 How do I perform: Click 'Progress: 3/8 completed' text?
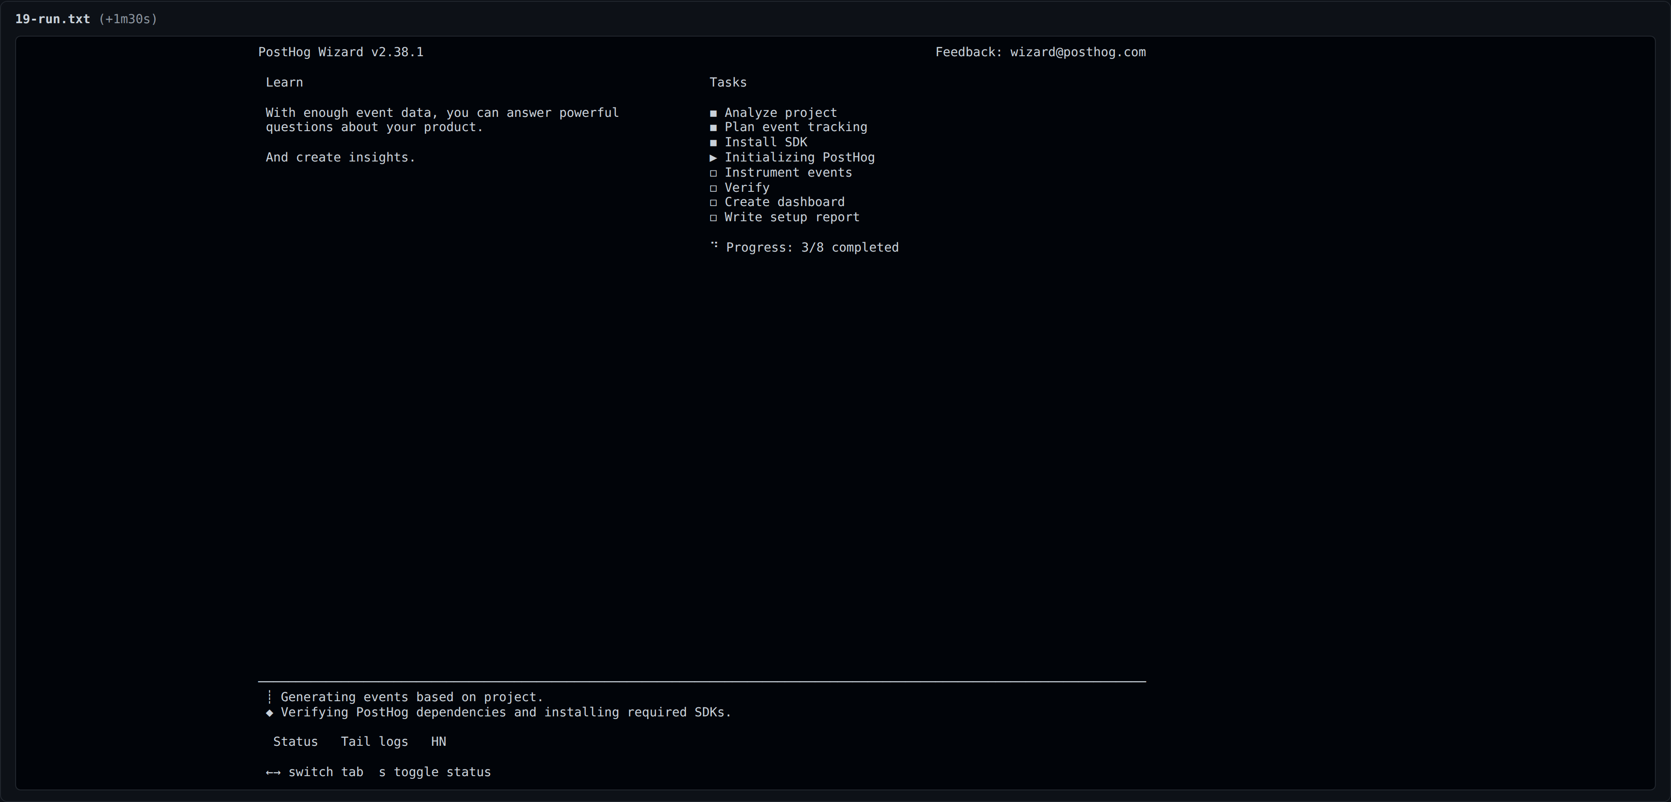(812, 248)
